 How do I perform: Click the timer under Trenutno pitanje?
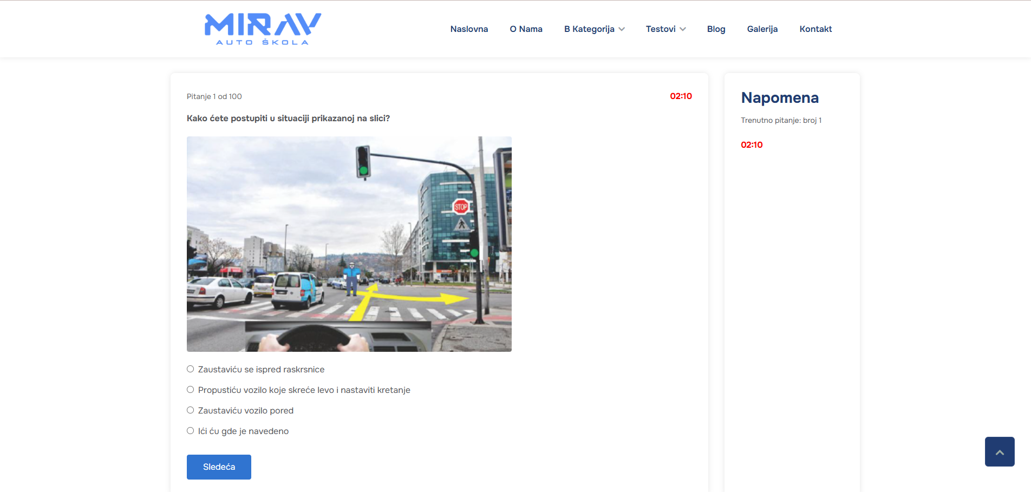(752, 145)
